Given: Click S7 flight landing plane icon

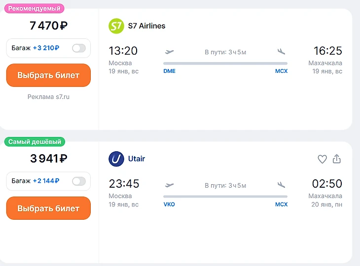Looking at the screenshot, I should [282, 52].
